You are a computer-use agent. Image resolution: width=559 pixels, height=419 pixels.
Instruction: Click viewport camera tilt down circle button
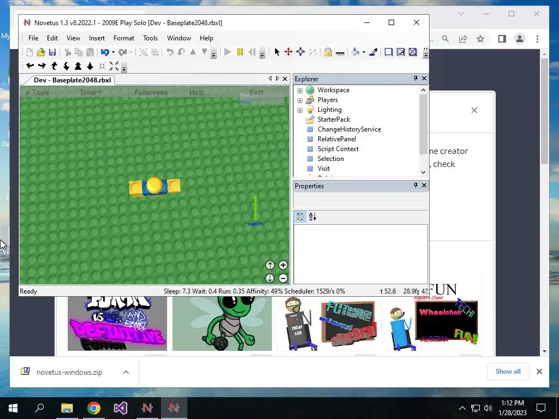pos(270,278)
